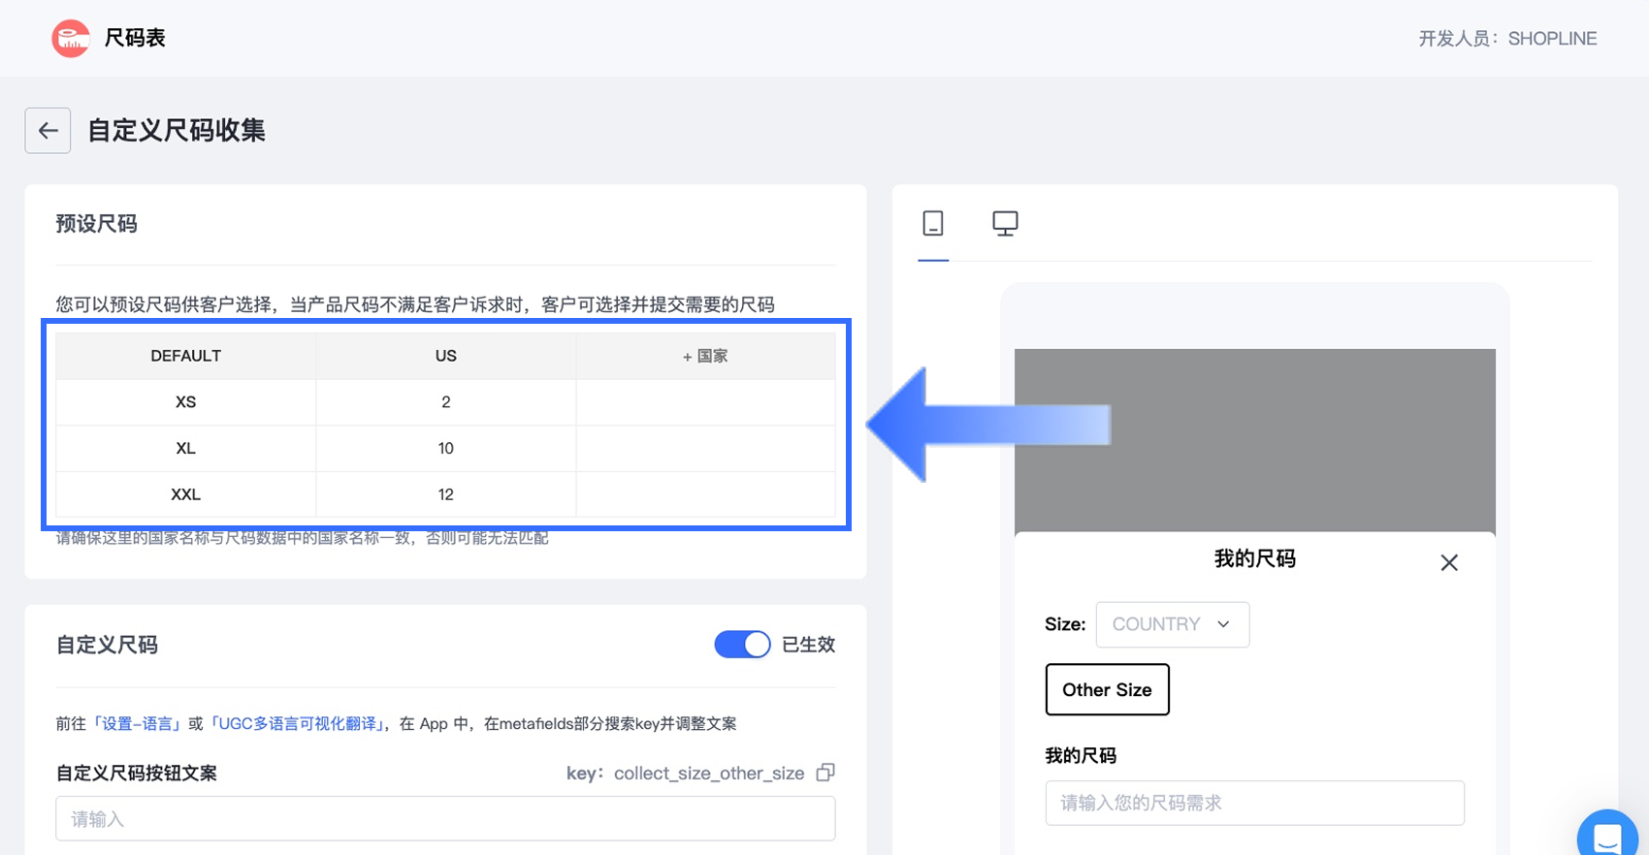
Task: Select the XL size cell
Action: click(x=186, y=449)
